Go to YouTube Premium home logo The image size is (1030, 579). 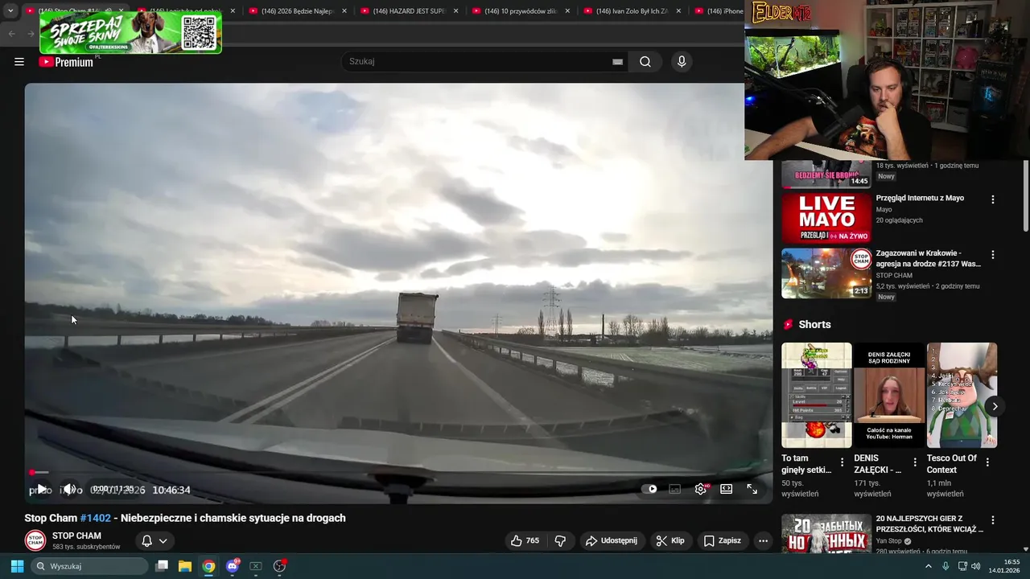[66, 62]
